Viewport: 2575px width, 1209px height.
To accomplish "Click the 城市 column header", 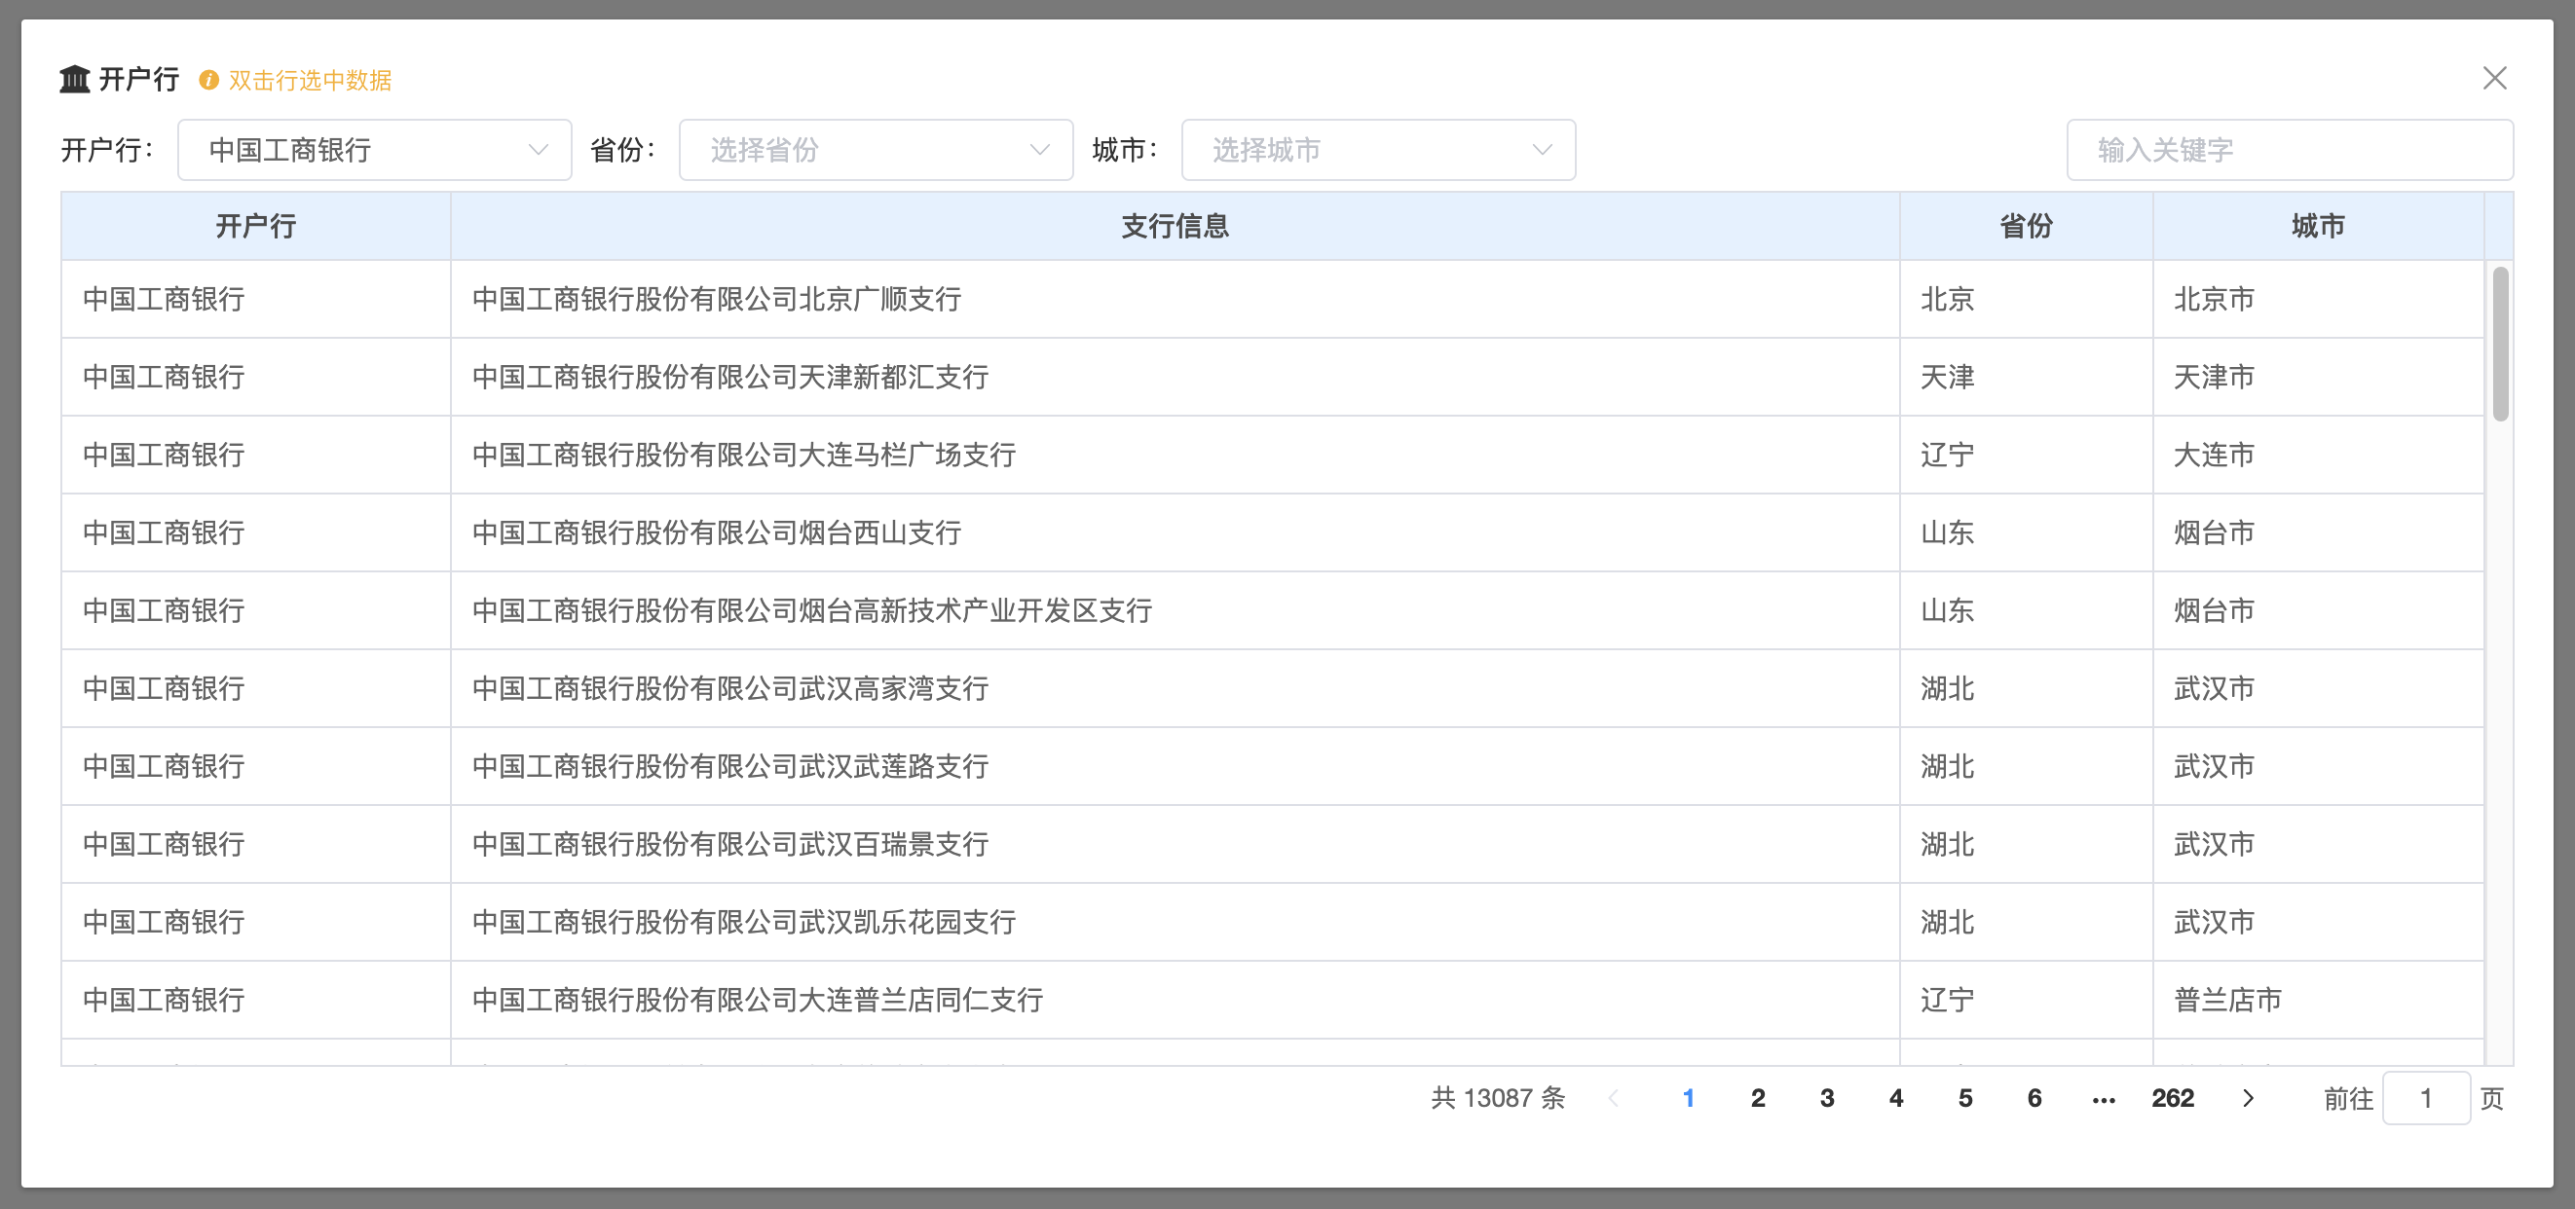I will click(x=2318, y=226).
